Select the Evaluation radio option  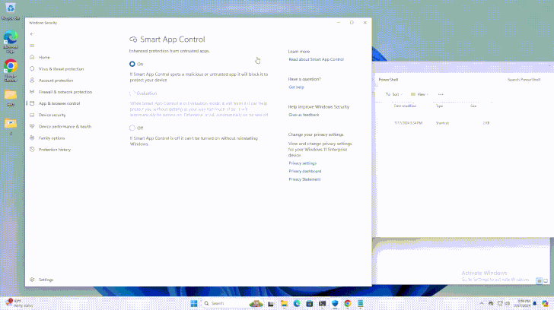point(132,93)
